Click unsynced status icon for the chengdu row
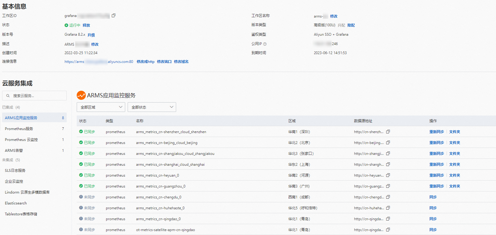 pos(81,197)
